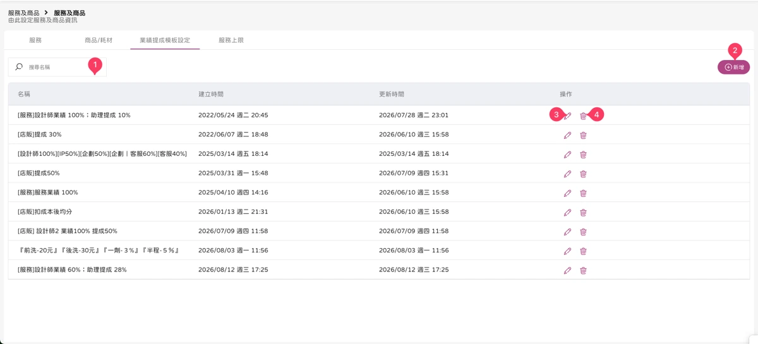Select the row name [服務]服務業績 100%
This screenshot has height=344, width=758.
coord(48,193)
